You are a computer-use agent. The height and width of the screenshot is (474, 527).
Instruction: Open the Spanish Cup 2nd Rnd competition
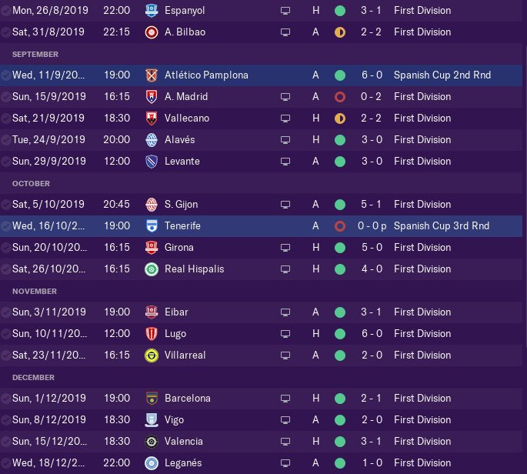tap(442, 75)
